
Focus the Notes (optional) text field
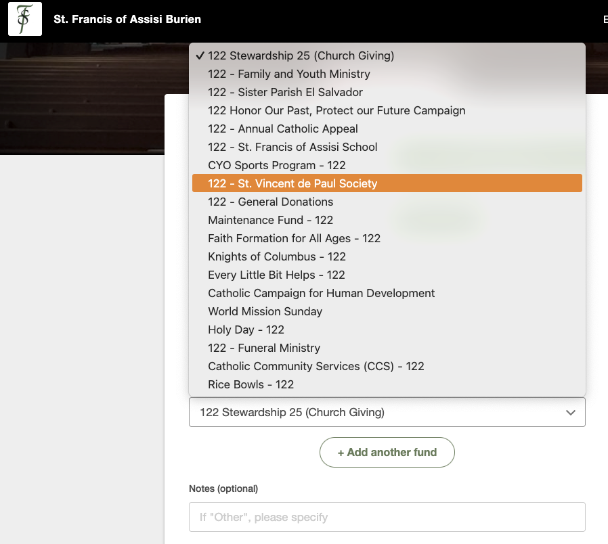click(x=387, y=517)
